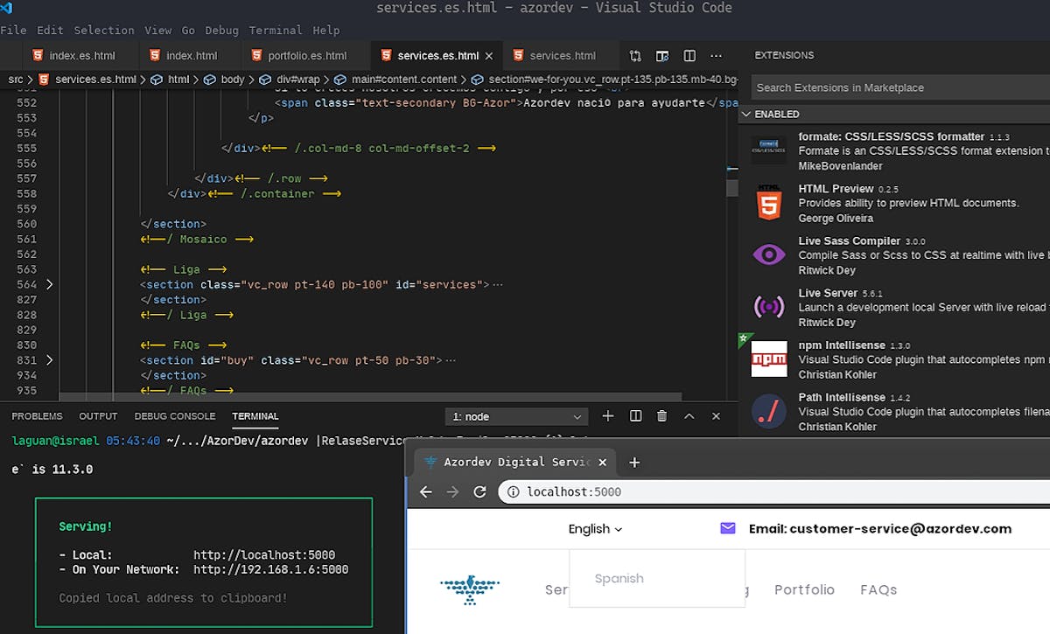Viewport: 1050px width, 634px height.
Task: Kill the terminal using the trash icon
Action: tap(662, 415)
